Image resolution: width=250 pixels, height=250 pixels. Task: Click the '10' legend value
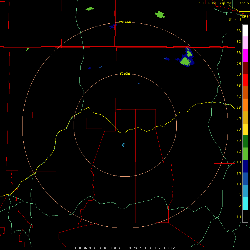[239, 184]
